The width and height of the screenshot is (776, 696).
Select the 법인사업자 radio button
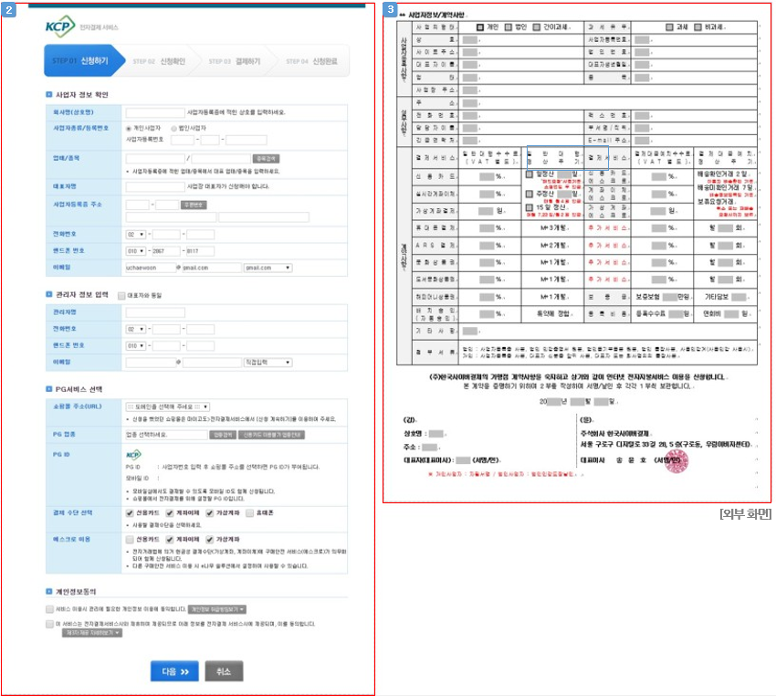[x=173, y=128]
